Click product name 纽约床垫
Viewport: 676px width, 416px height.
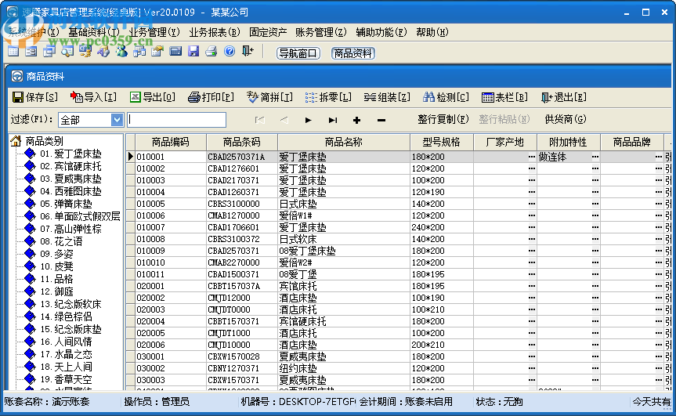(x=344, y=368)
